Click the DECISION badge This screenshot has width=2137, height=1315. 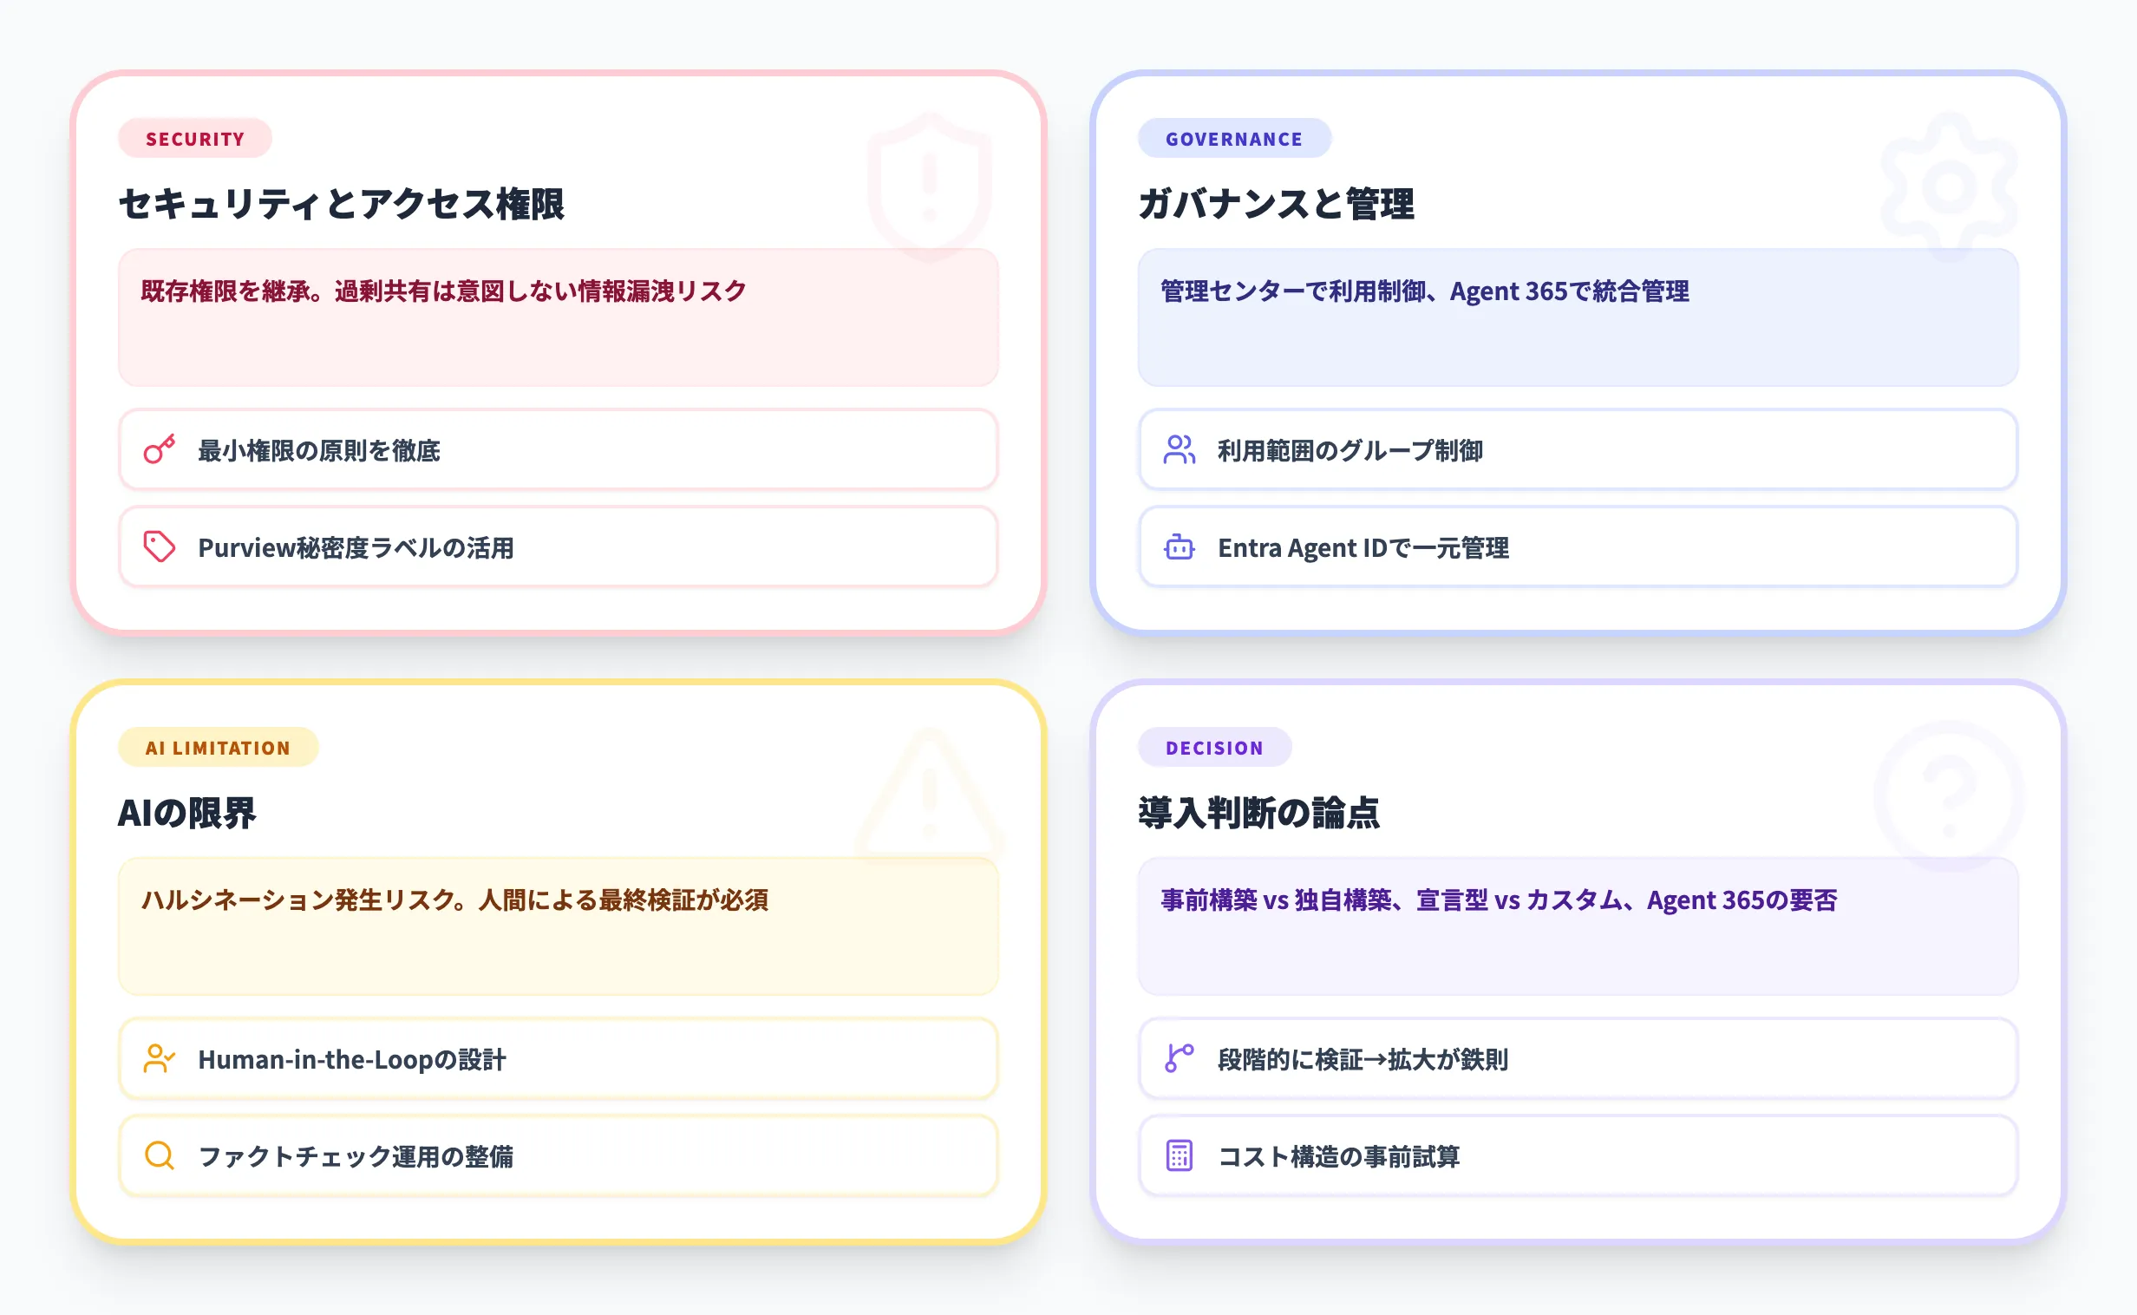[1213, 747]
